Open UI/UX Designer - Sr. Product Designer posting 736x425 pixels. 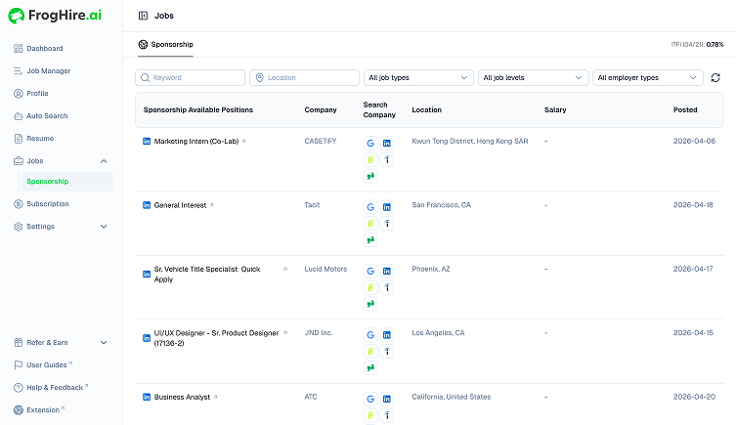[x=216, y=338]
